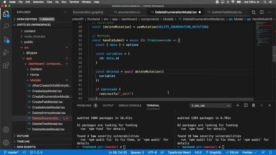Click Modals breadcrumb segment
The image size is (276, 155).
coord(168,19)
